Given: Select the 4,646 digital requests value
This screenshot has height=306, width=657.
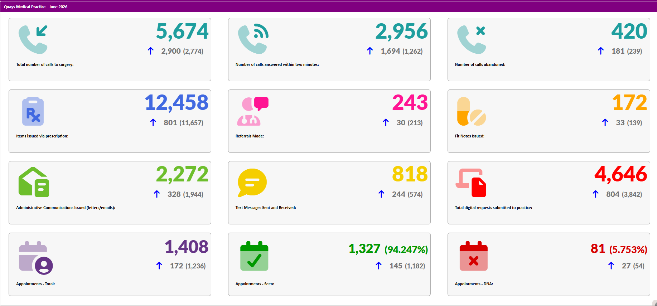Looking at the screenshot, I should (621, 174).
